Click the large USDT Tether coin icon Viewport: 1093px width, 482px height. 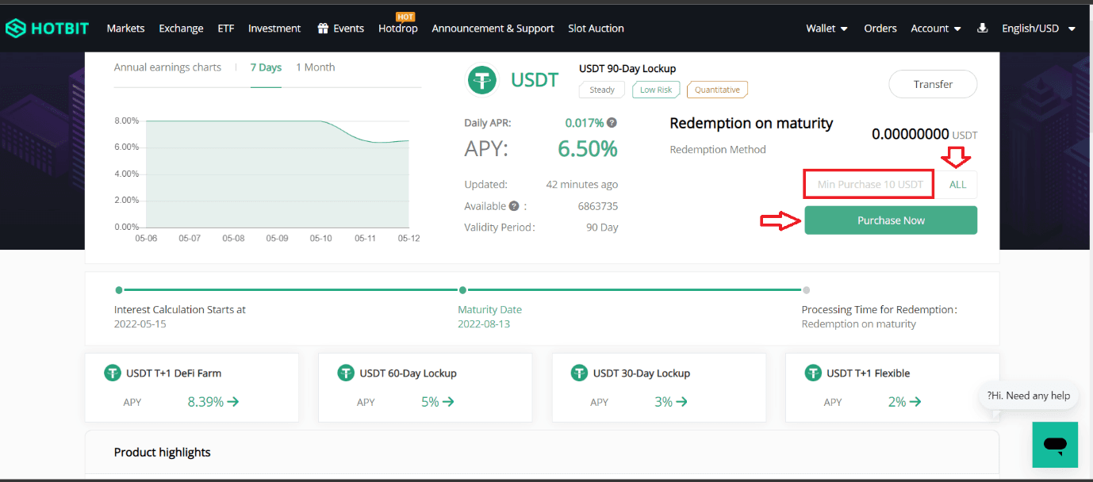coord(481,80)
